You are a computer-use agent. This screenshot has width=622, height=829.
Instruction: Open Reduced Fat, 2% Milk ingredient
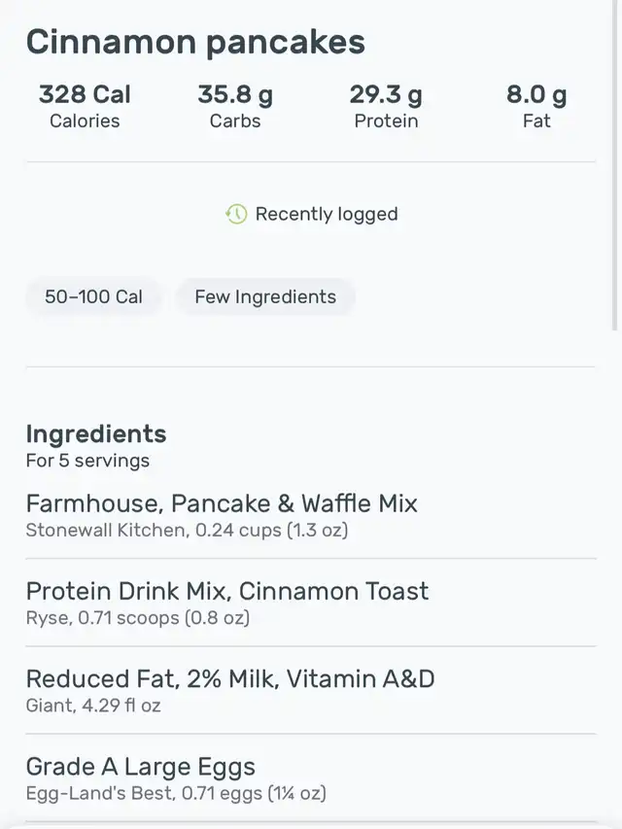311,690
